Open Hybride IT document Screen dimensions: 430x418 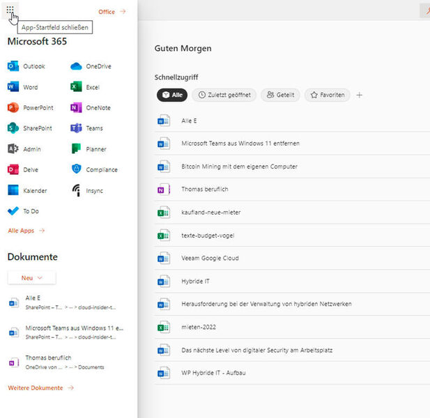tap(292, 281)
